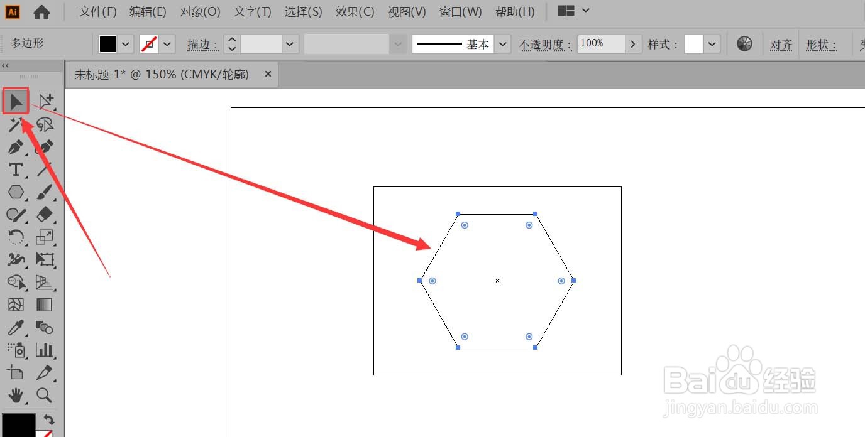Close the 未标题-1* document tab

click(268, 74)
